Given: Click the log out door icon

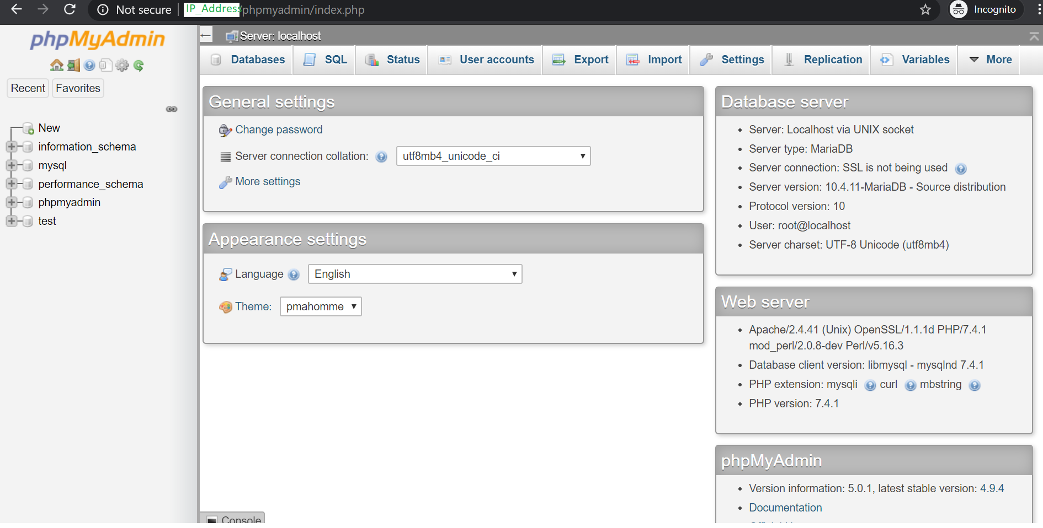Looking at the screenshot, I should (73, 66).
